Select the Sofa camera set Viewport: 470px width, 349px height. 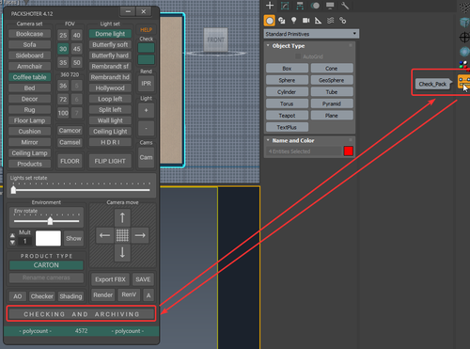click(29, 45)
